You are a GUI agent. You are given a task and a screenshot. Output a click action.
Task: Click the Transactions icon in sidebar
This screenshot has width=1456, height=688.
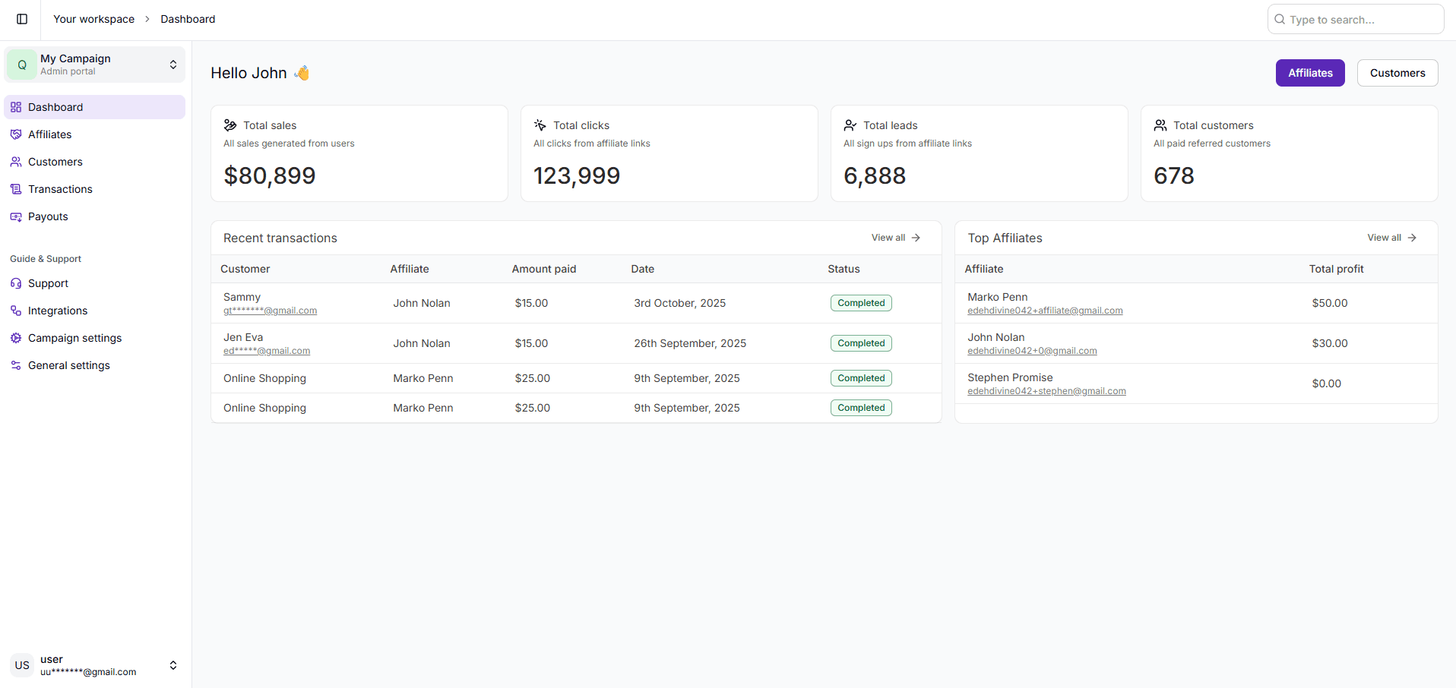(16, 189)
